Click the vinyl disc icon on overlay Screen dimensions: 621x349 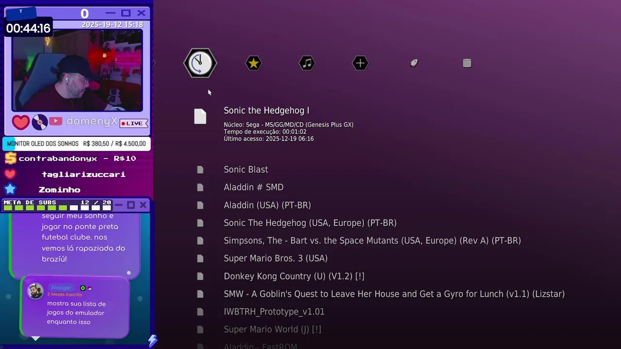40,122
